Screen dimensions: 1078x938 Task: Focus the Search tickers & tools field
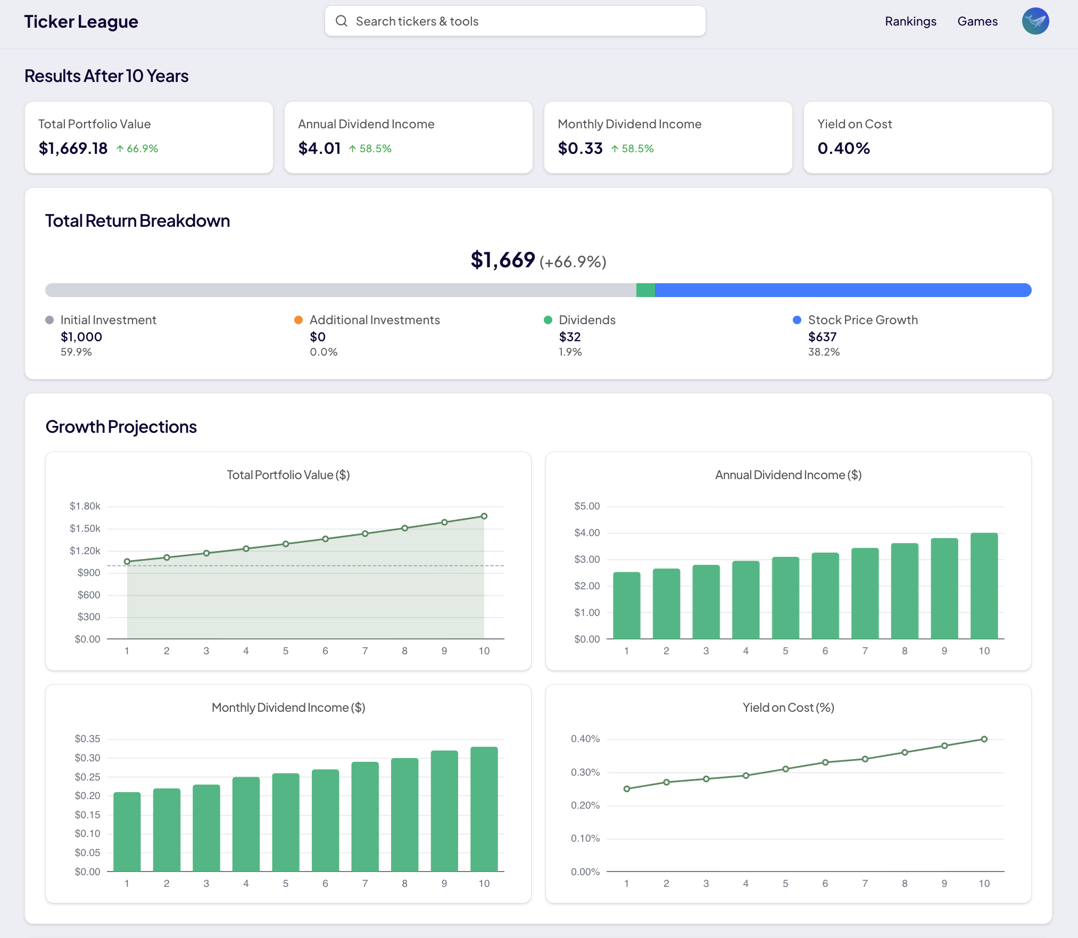[x=515, y=21]
